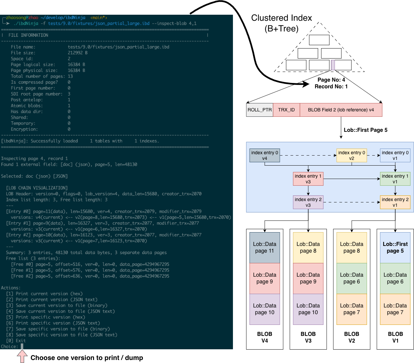This screenshot has width=414, height=363.
Task: Pick the index entry 2 v1 node
Action: [x=395, y=202]
